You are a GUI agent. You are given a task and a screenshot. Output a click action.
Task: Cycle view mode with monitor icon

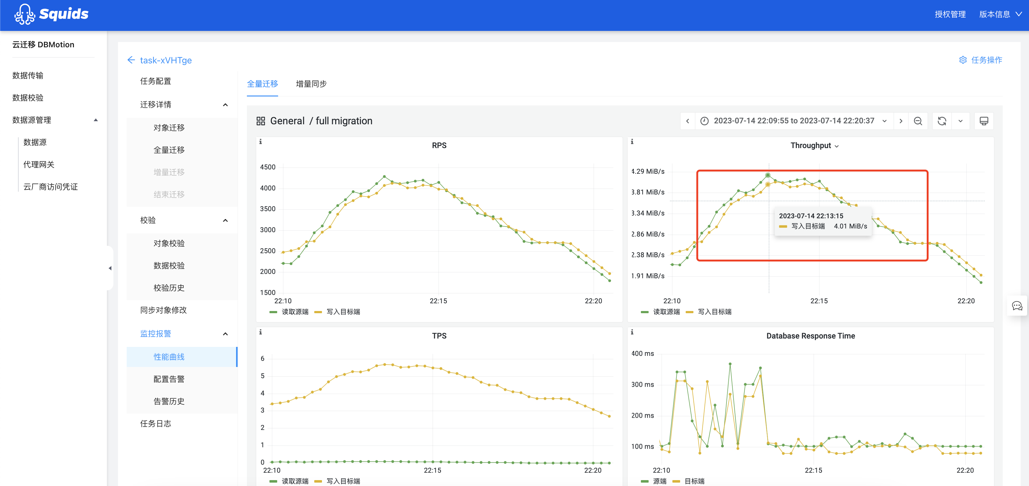(984, 121)
